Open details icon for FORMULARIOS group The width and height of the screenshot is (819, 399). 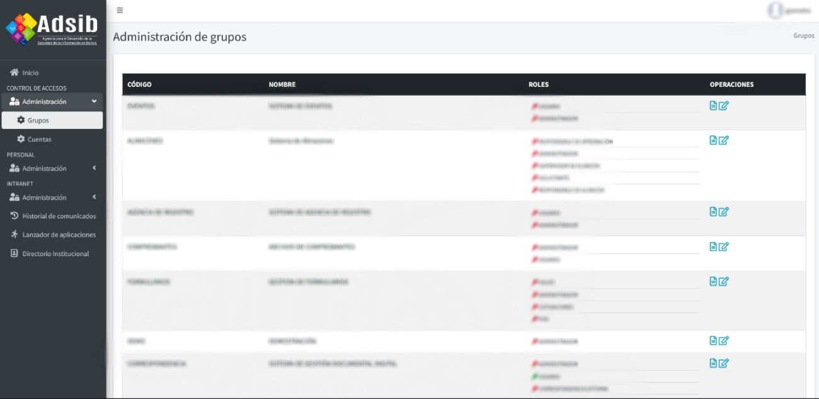[x=713, y=281]
